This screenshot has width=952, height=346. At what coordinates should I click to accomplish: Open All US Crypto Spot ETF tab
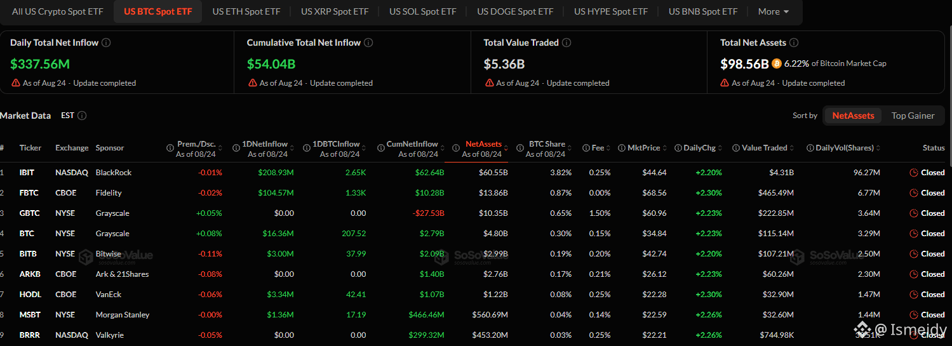click(x=58, y=11)
